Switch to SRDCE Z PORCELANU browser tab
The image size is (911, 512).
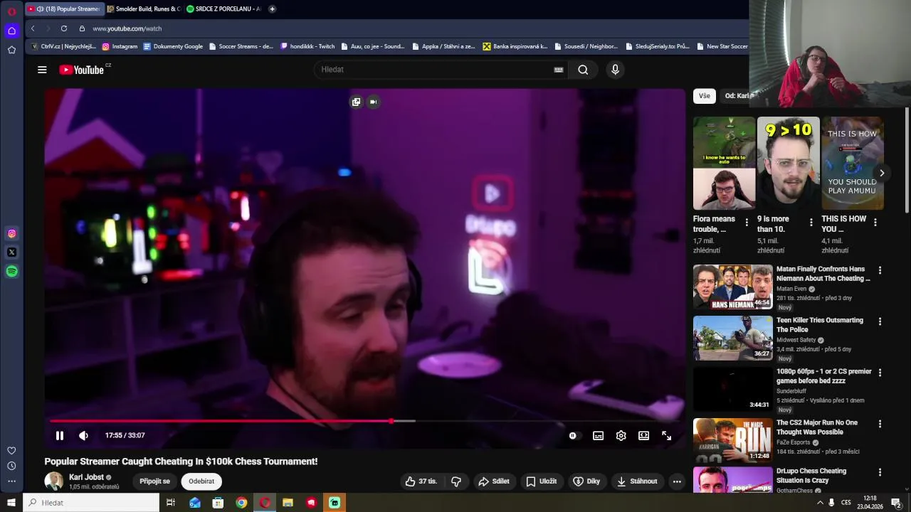point(223,9)
